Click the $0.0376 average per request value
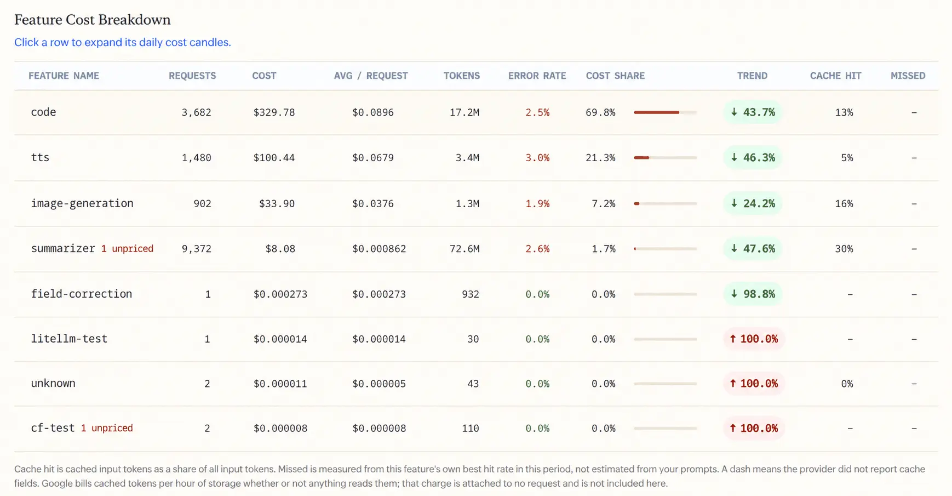Image resolution: width=952 pixels, height=496 pixels. click(373, 203)
